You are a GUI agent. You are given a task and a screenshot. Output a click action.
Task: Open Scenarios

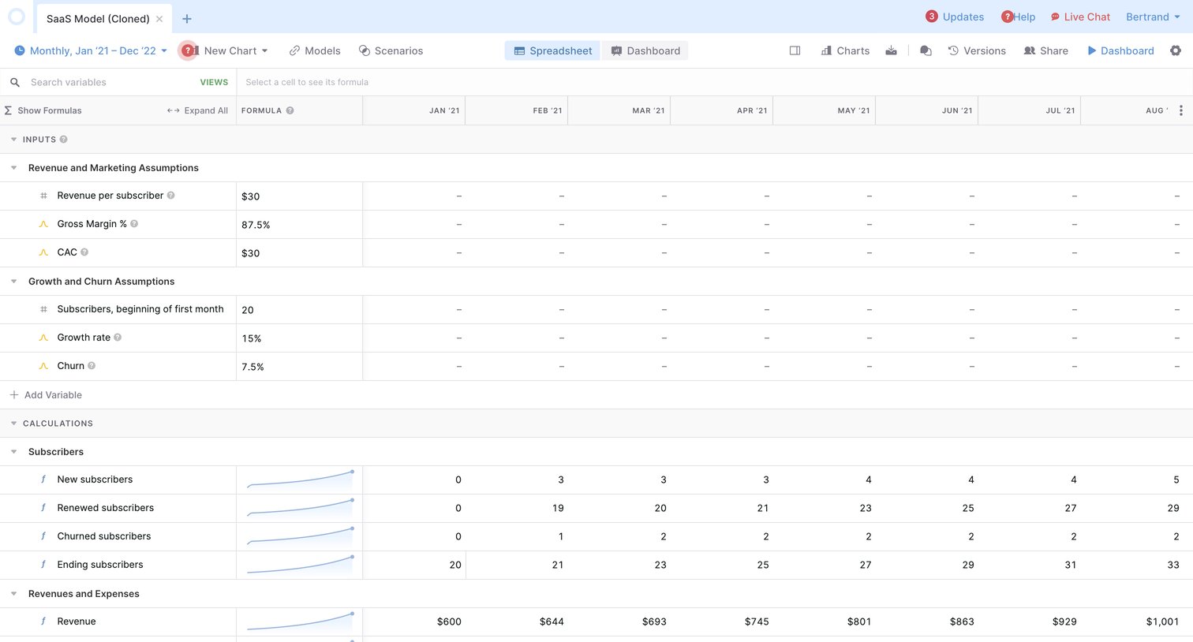[391, 50]
